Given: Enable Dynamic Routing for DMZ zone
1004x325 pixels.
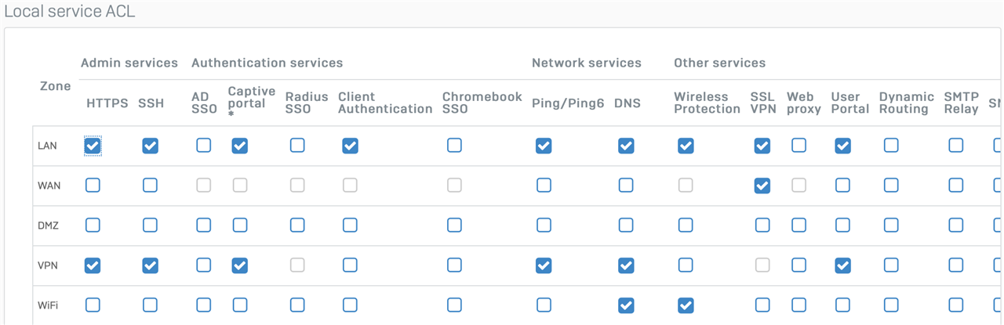Looking at the screenshot, I should click(891, 226).
